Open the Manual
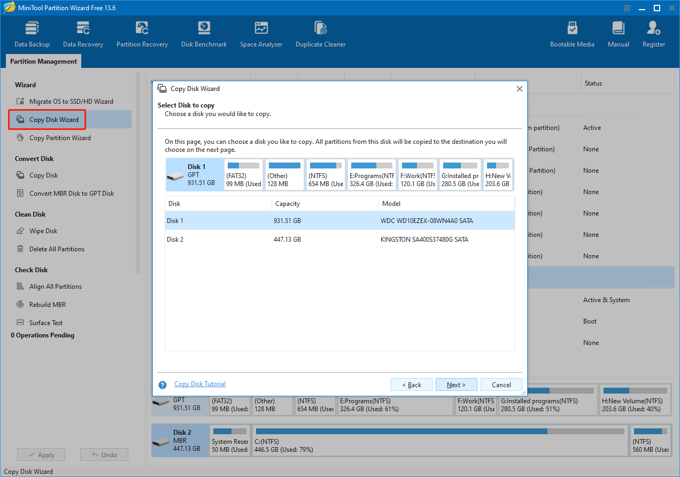The height and width of the screenshot is (477, 680). pos(619,35)
